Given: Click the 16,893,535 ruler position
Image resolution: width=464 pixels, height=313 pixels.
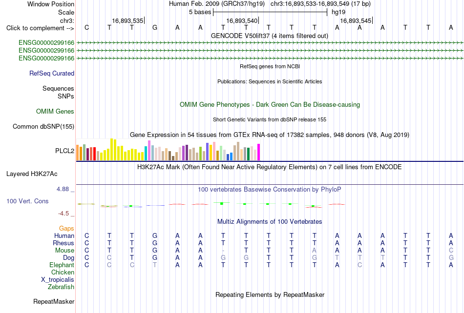Looking at the screenshot, I should tap(127, 20).
